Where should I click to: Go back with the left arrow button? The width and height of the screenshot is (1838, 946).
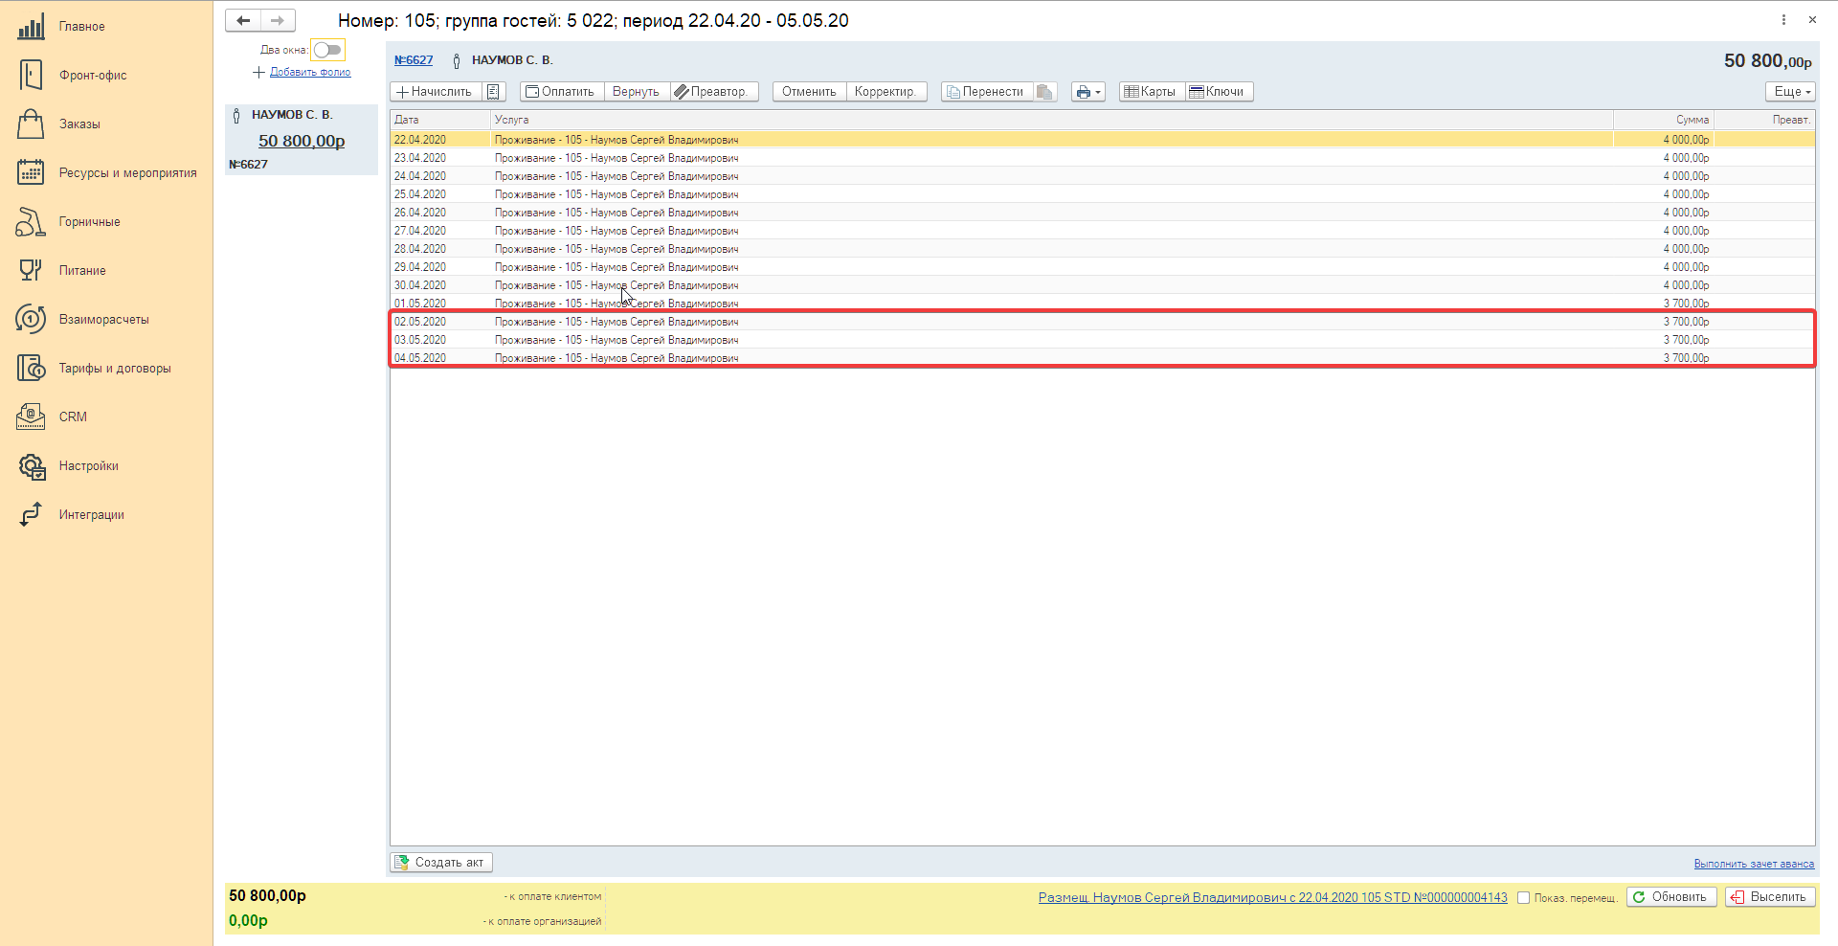243,20
